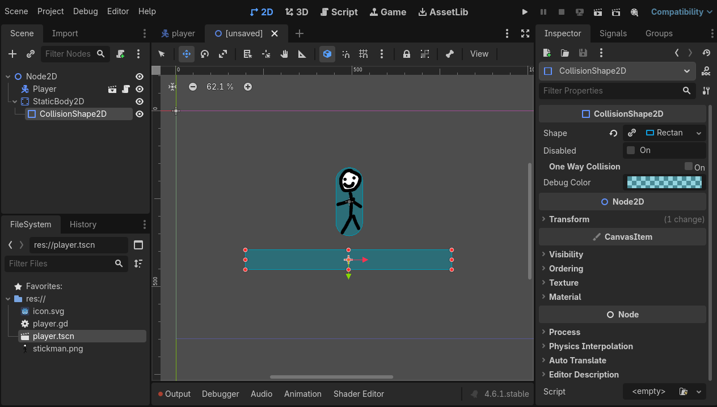The image size is (717, 407).
Task: Click the add new node plus button
Action: (12, 54)
